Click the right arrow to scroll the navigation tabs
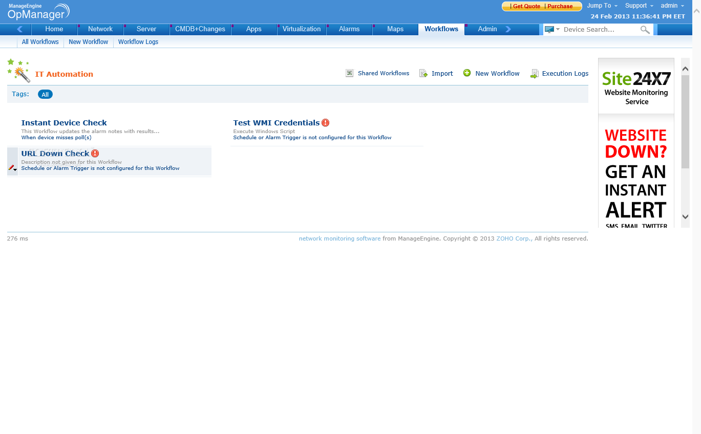 508,29
